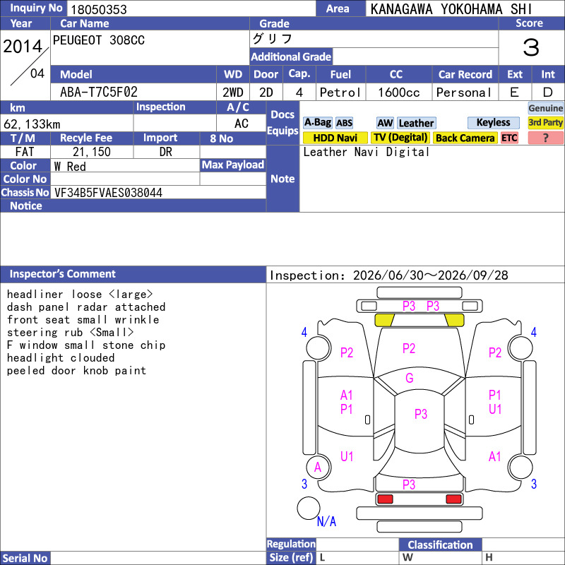Viewport: 565px width, 565px height.
Task: Click the A mark on rear left wheel
Action: coord(317,468)
